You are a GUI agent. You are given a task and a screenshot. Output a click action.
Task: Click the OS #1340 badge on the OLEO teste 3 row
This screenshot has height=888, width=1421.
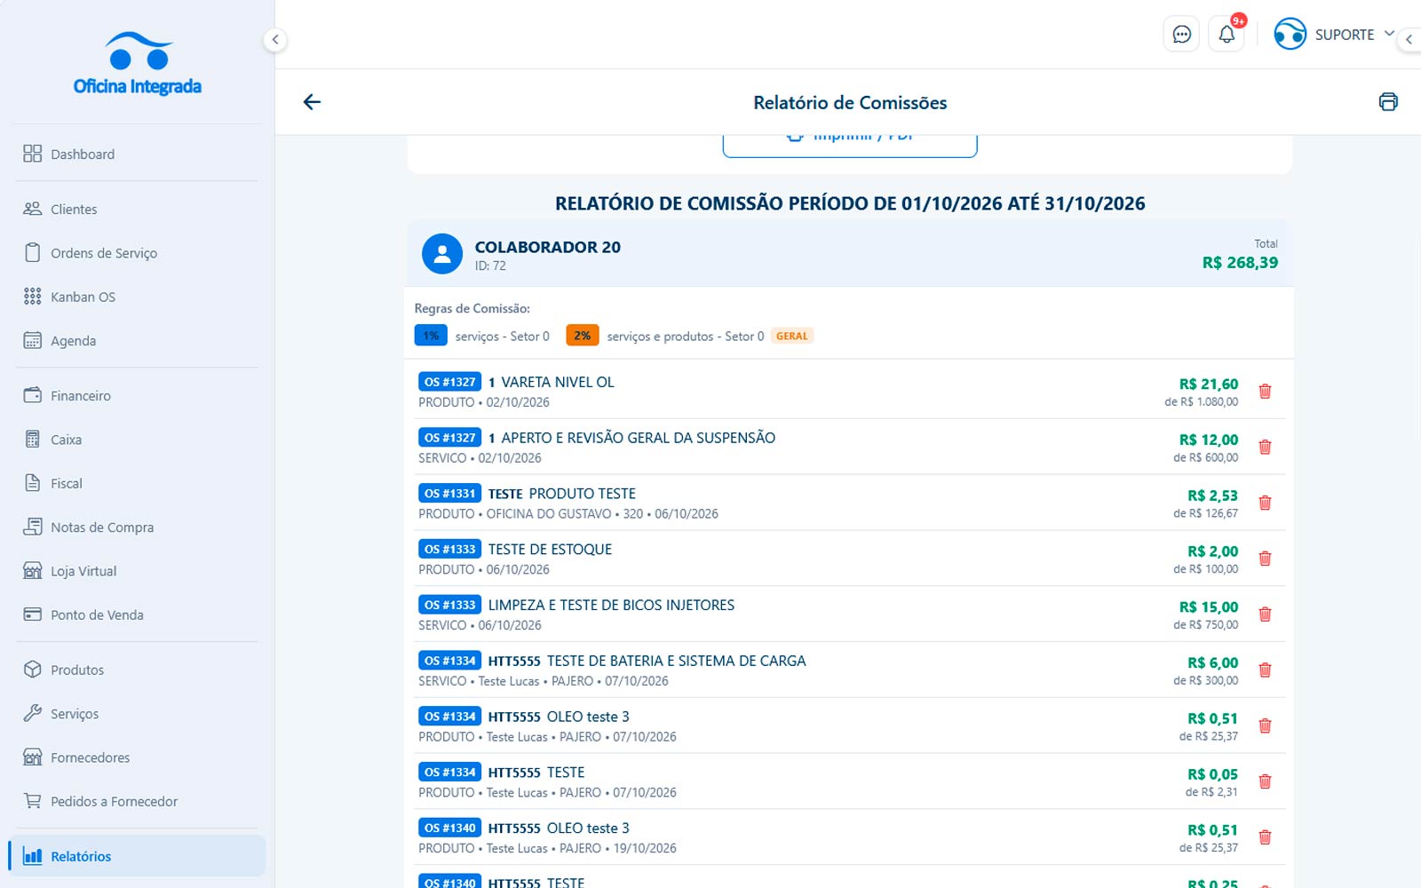449,828
